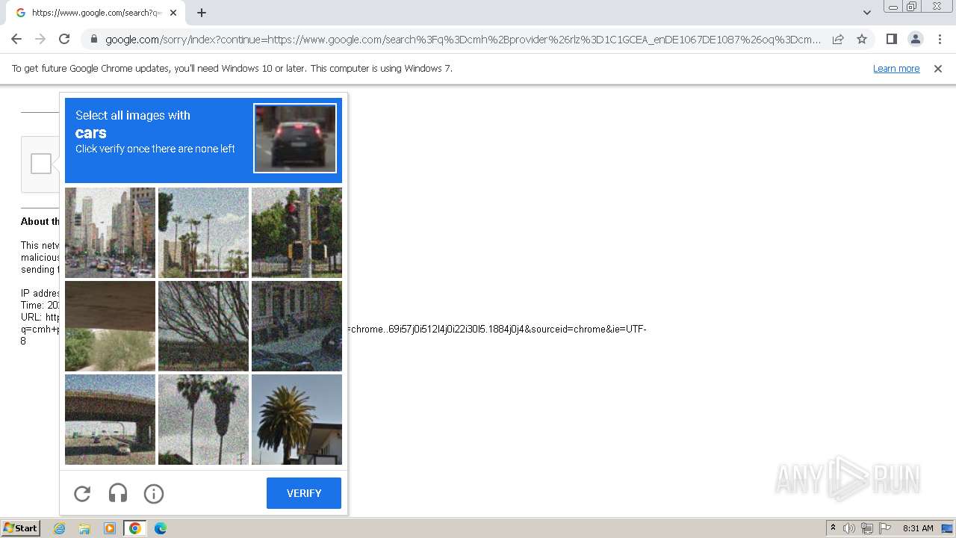Image resolution: width=956 pixels, height=538 pixels.
Task: Select the building with parked car tile
Action: (297, 326)
